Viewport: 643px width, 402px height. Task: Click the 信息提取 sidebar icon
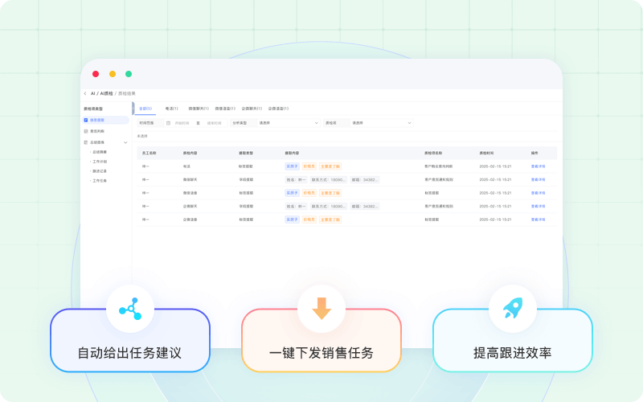pyautogui.click(x=86, y=120)
